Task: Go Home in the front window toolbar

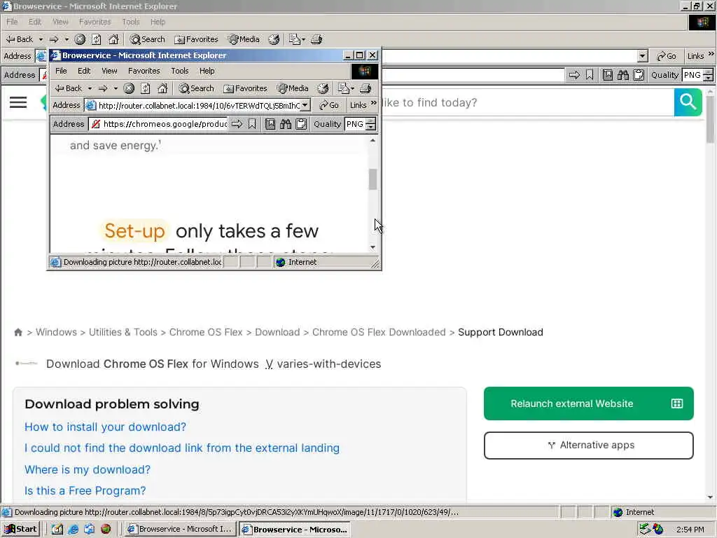Action: (x=162, y=88)
